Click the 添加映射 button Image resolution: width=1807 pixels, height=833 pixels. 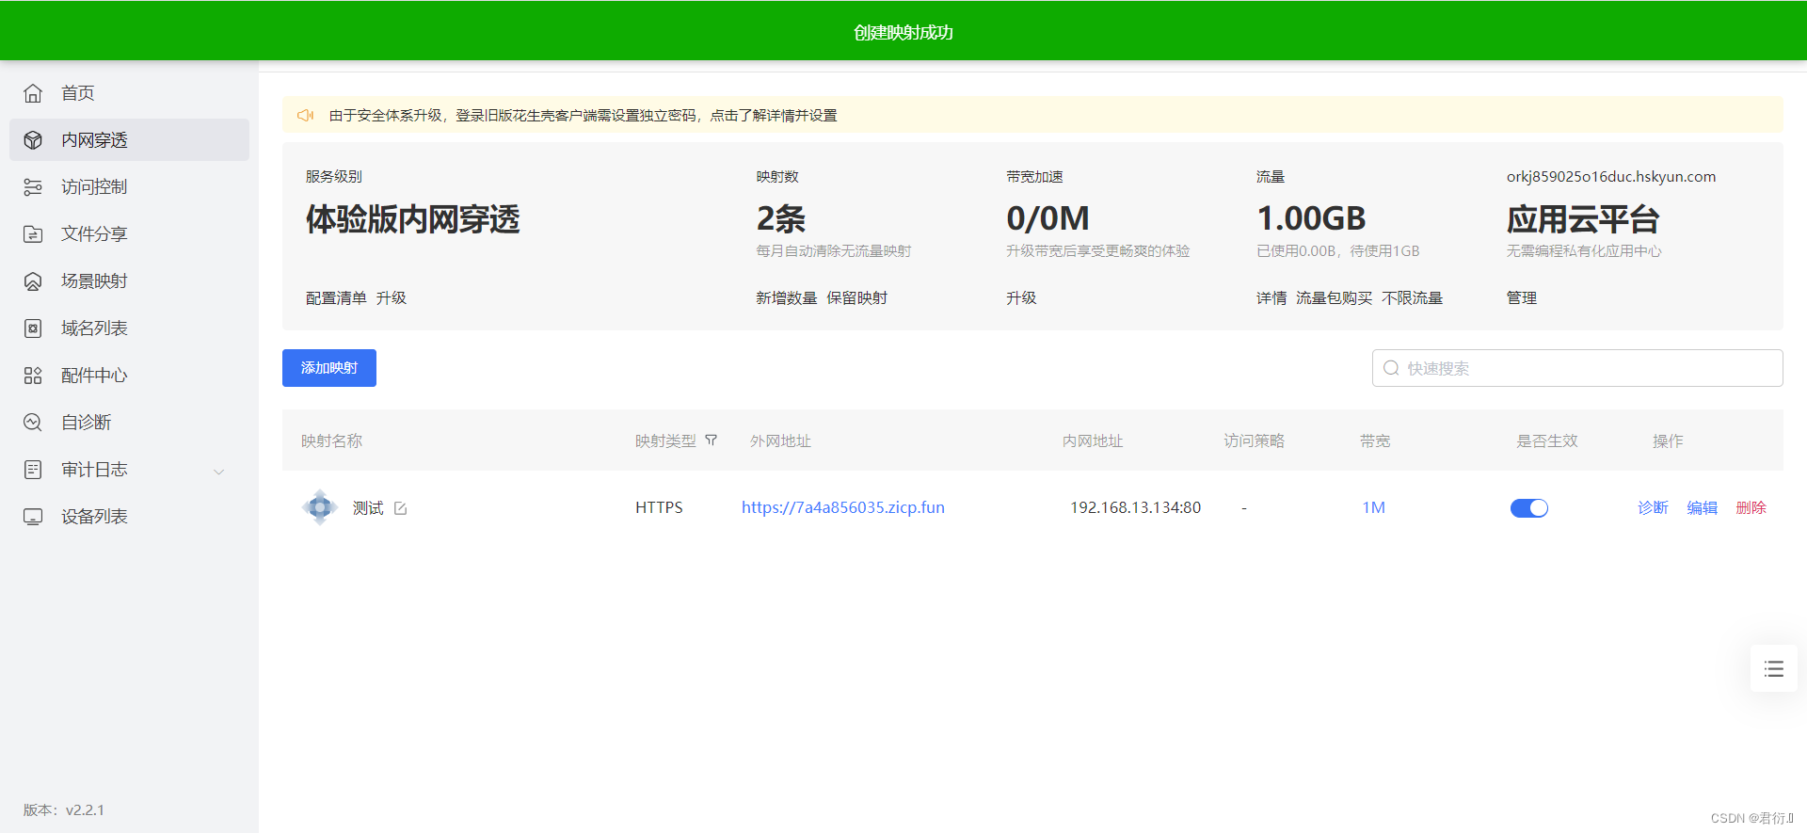[329, 368]
